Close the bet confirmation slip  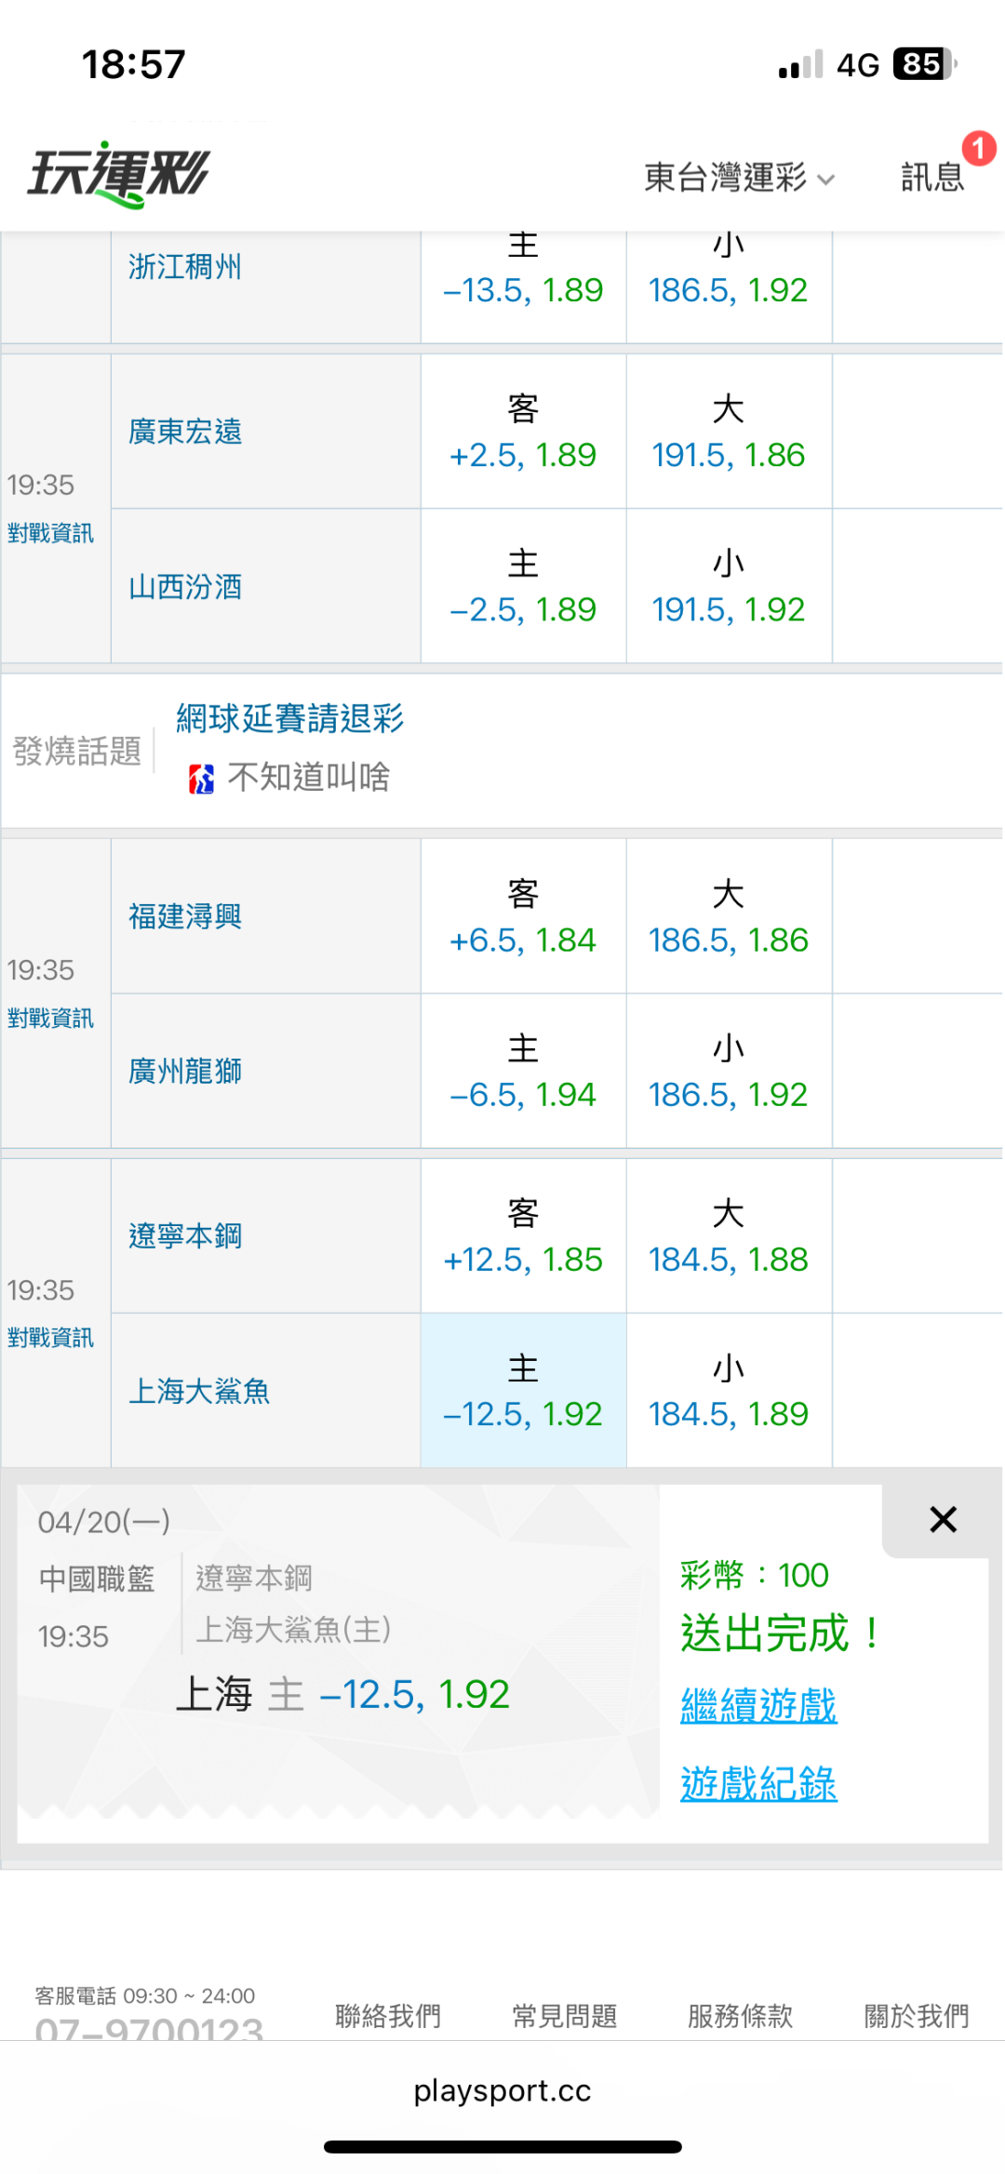pos(943,1520)
